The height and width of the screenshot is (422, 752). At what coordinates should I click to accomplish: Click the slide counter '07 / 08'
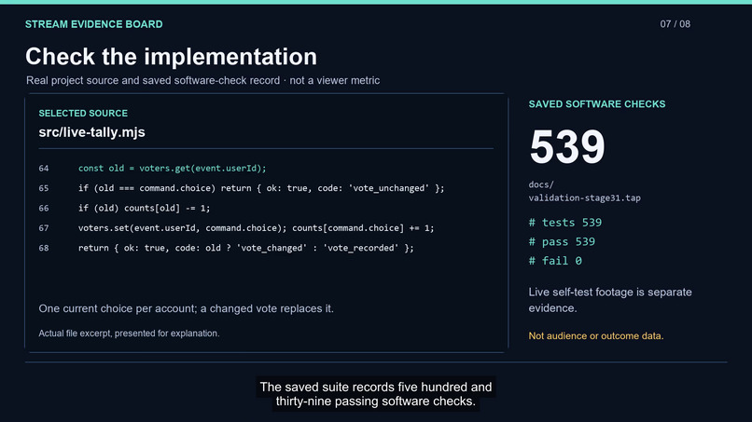point(675,24)
